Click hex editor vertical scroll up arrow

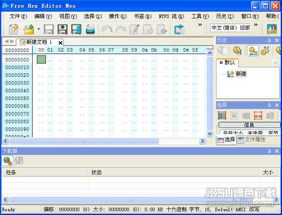210,53
